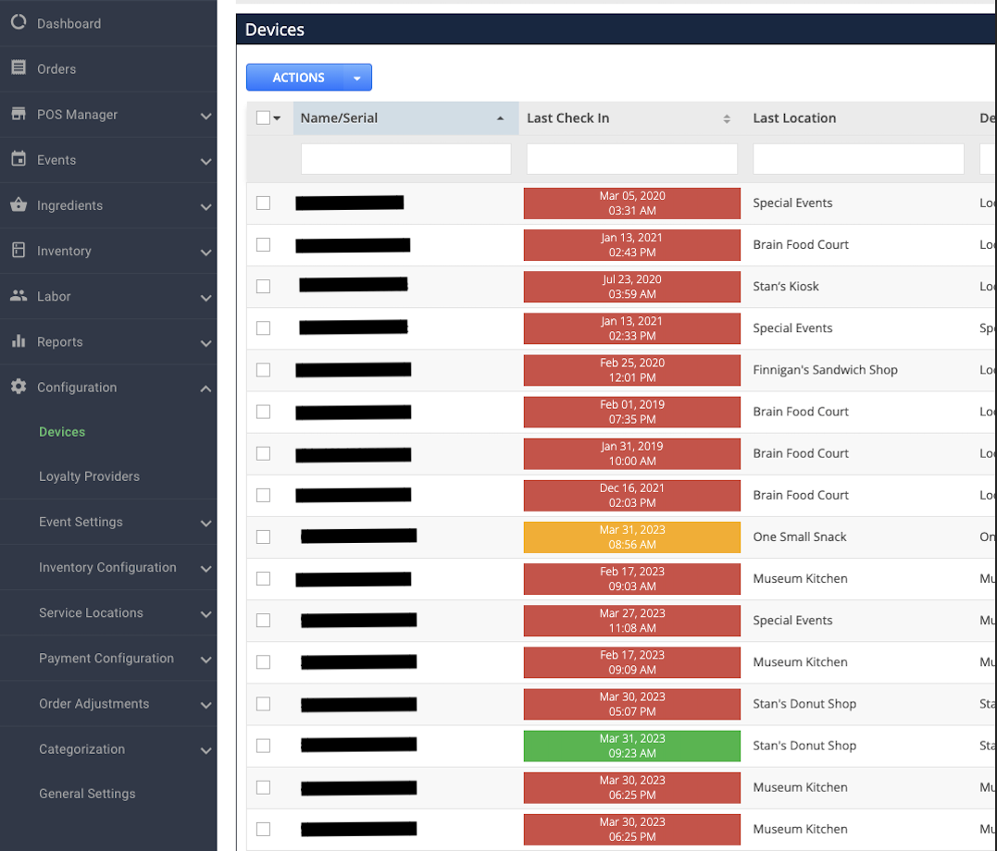Click the Ingredients basket icon
Image resolution: width=997 pixels, height=851 pixels.
pos(19,204)
